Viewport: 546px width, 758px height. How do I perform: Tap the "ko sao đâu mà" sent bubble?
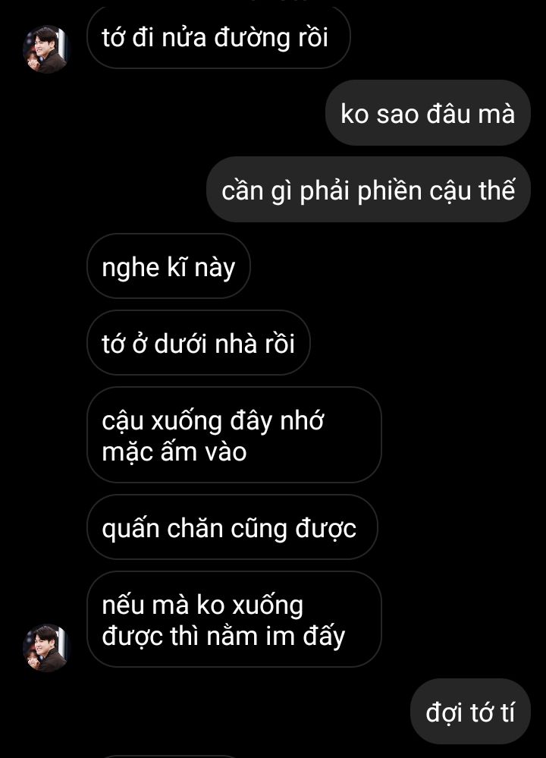tap(428, 113)
